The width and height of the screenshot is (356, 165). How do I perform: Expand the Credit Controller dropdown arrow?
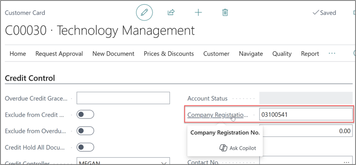tap(163, 162)
